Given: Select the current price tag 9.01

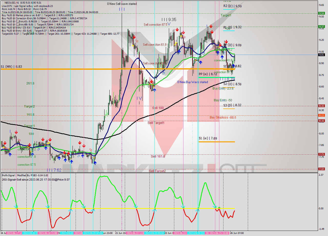Looking at the screenshot, I should (321, 55).
